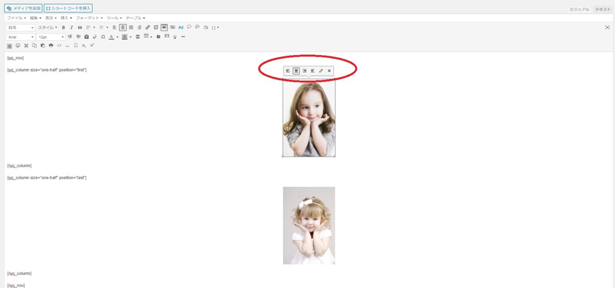Open the text color picker arrow

tap(117, 37)
